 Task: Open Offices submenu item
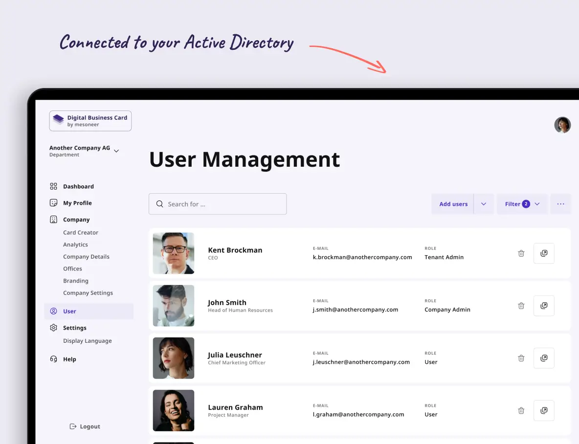click(72, 268)
